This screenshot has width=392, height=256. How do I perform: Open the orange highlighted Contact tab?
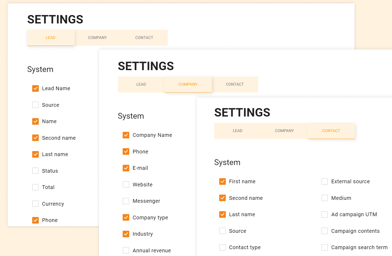coord(331,131)
